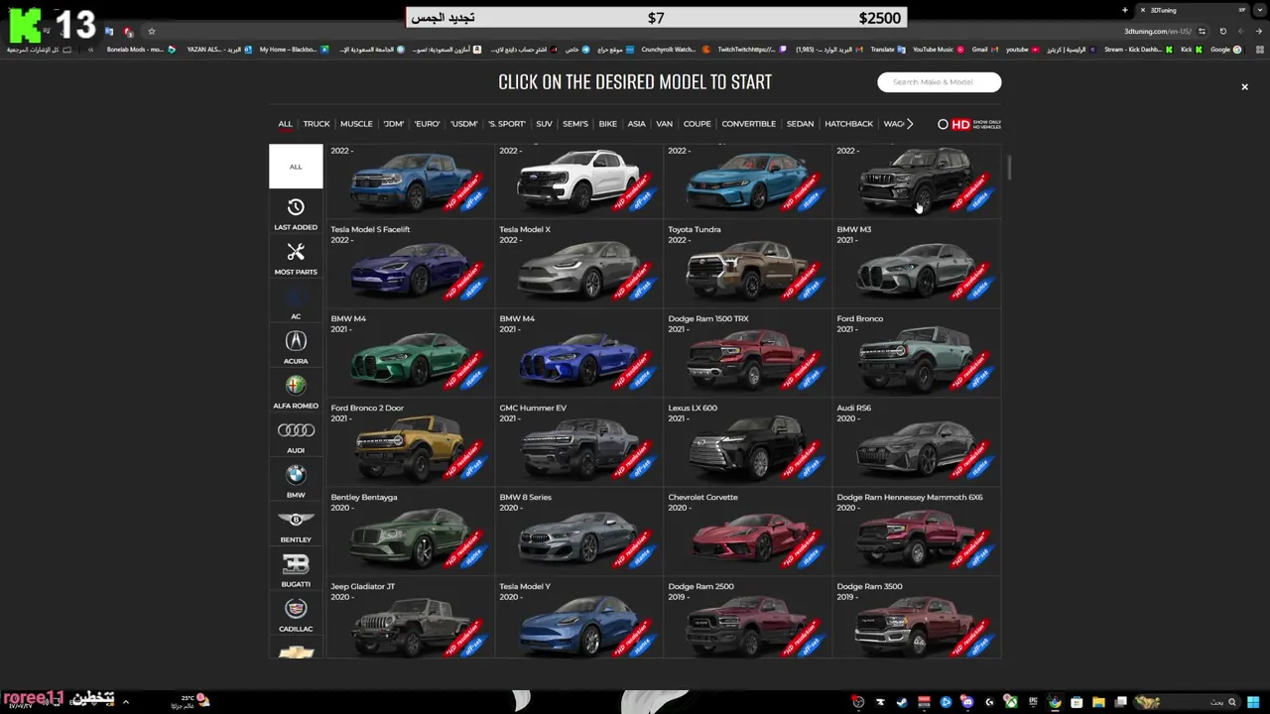The image size is (1270, 714).
Task: Choose the Tesla Model Y
Action: point(579,619)
